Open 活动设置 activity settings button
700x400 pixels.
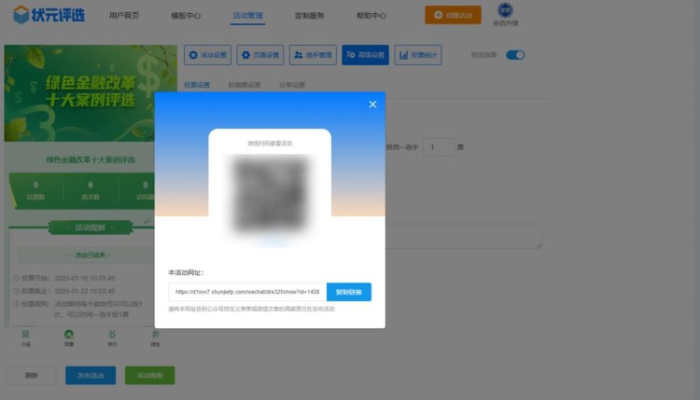coord(208,55)
